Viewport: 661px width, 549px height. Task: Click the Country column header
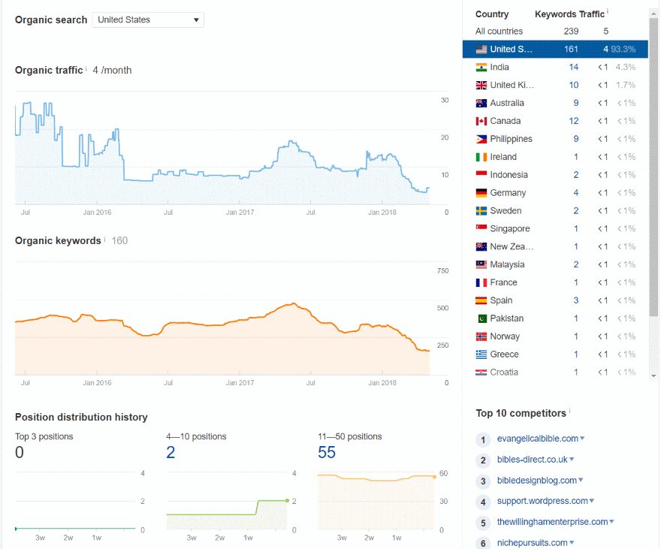[492, 14]
